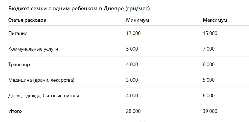
Task: Click the 39 000 total maximum value
Action: point(210,111)
